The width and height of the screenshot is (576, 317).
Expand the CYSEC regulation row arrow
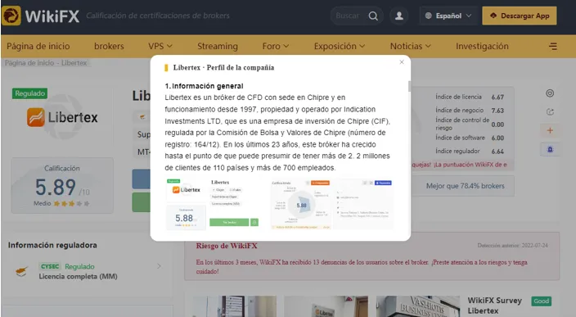point(159,266)
